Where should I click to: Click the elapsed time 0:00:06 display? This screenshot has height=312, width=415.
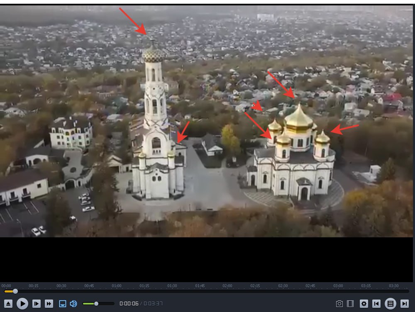pyautogui.click(x=129, y=304)
